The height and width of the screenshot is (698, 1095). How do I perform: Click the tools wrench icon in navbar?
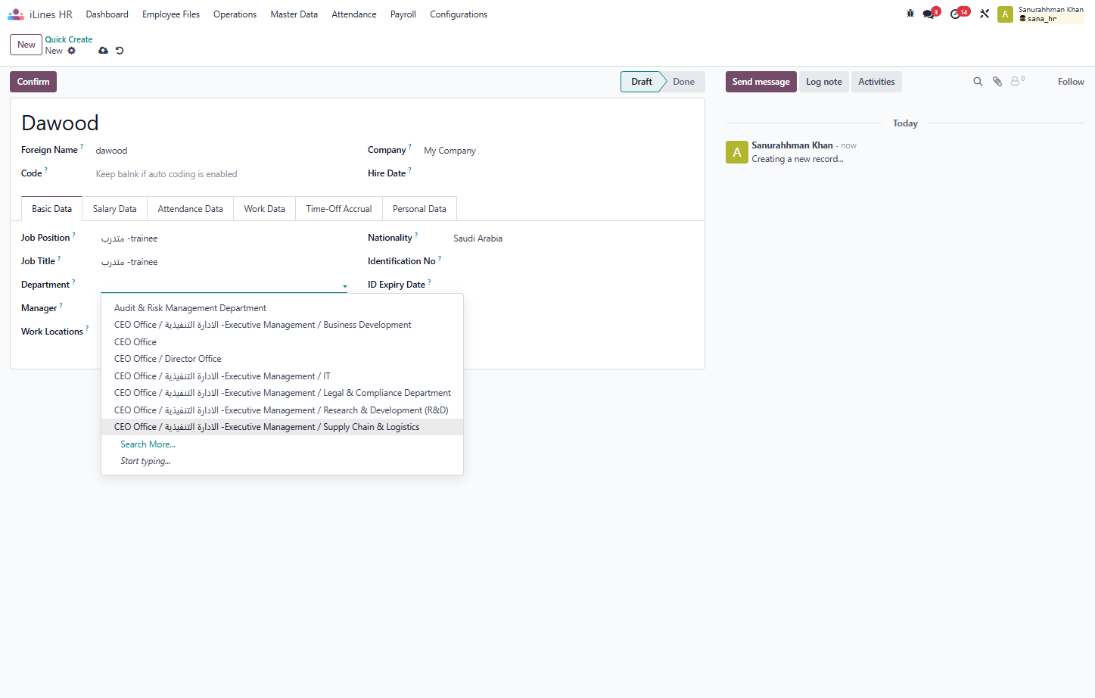tap(985, 14)
